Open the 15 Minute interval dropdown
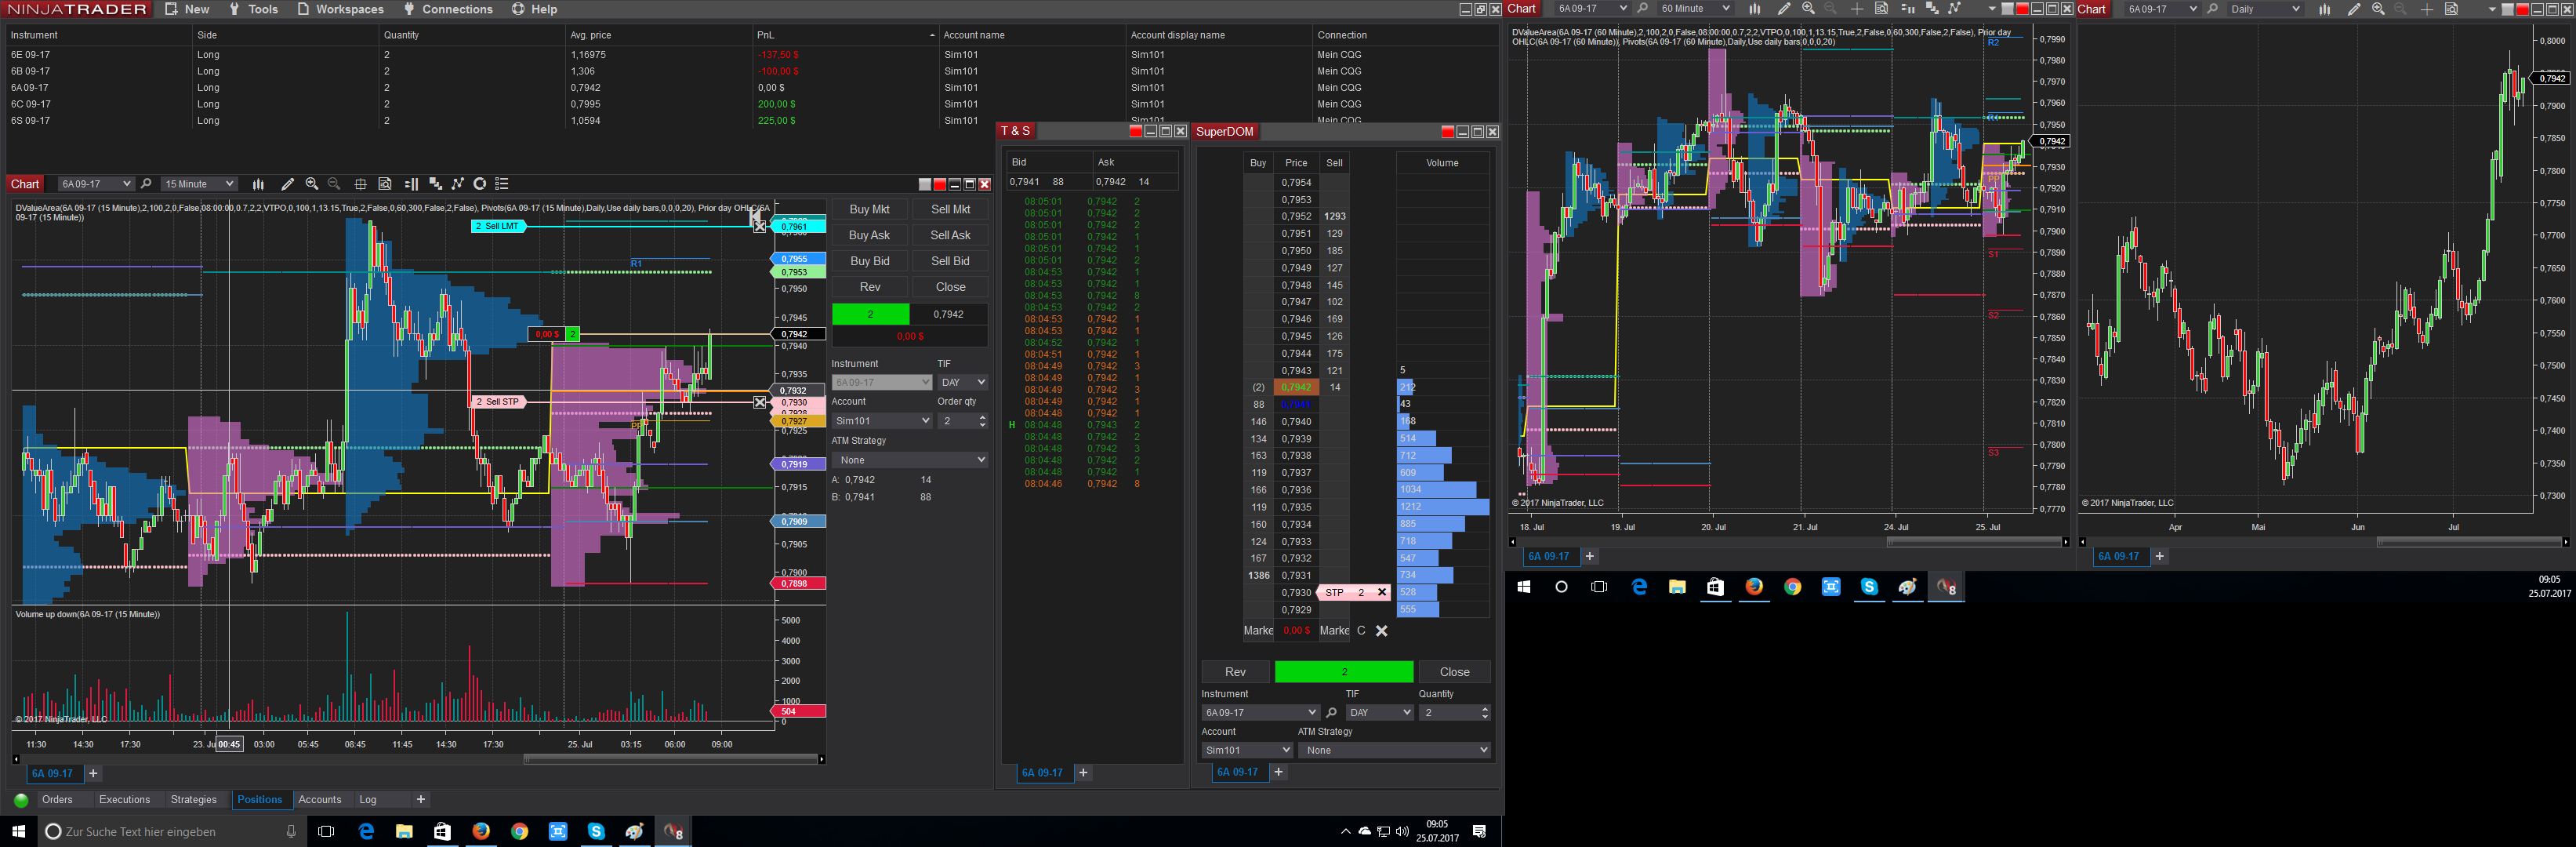 [199, 184]
